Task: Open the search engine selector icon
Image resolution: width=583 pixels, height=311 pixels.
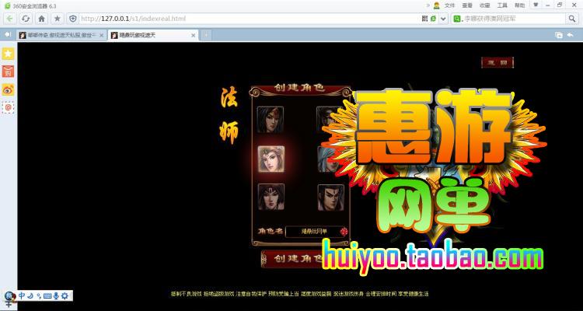Action: click(x=457, y=19)
